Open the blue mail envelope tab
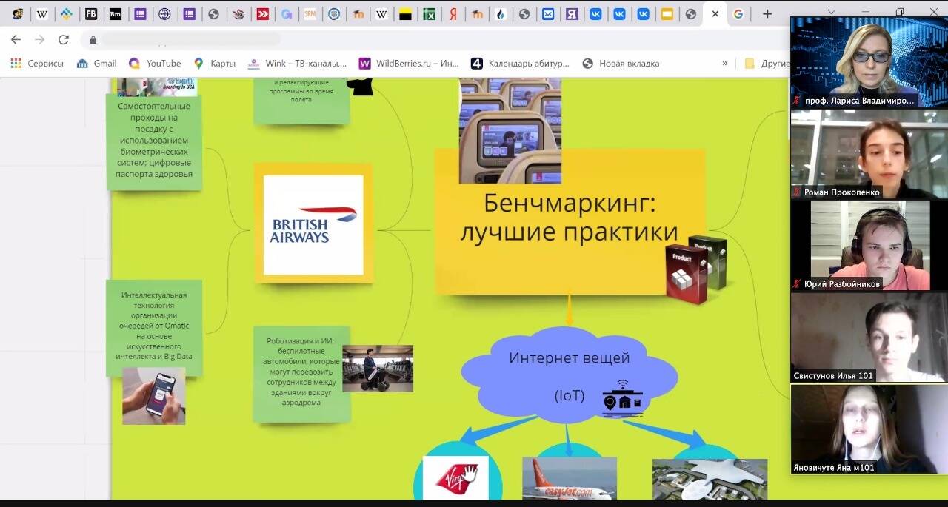948x507 pixels. click(548, 13)
